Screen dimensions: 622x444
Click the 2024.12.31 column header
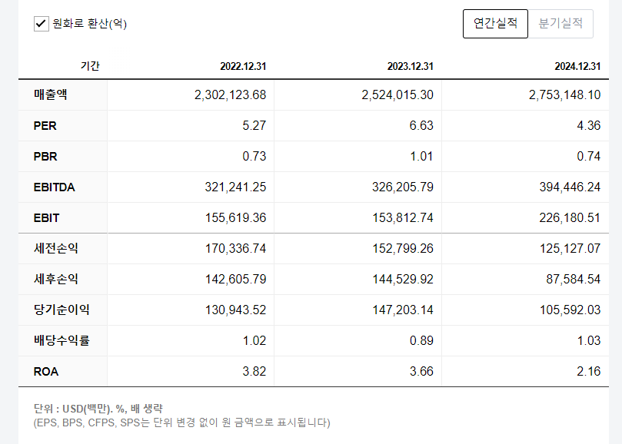coord(577,66)
